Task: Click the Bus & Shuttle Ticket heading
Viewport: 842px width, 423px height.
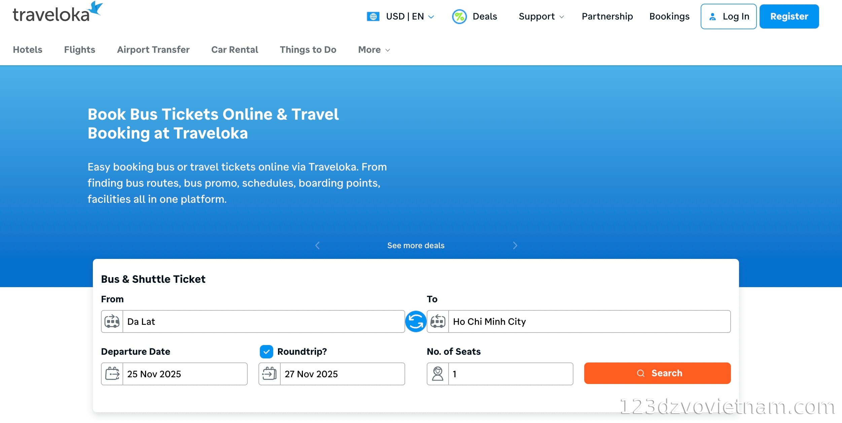Action: click(x=153, y=279)
